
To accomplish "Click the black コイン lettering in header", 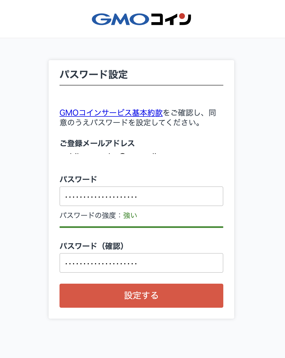I will pos(171,19).
